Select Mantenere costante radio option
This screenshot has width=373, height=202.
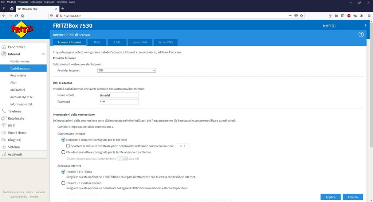[63, 140]
